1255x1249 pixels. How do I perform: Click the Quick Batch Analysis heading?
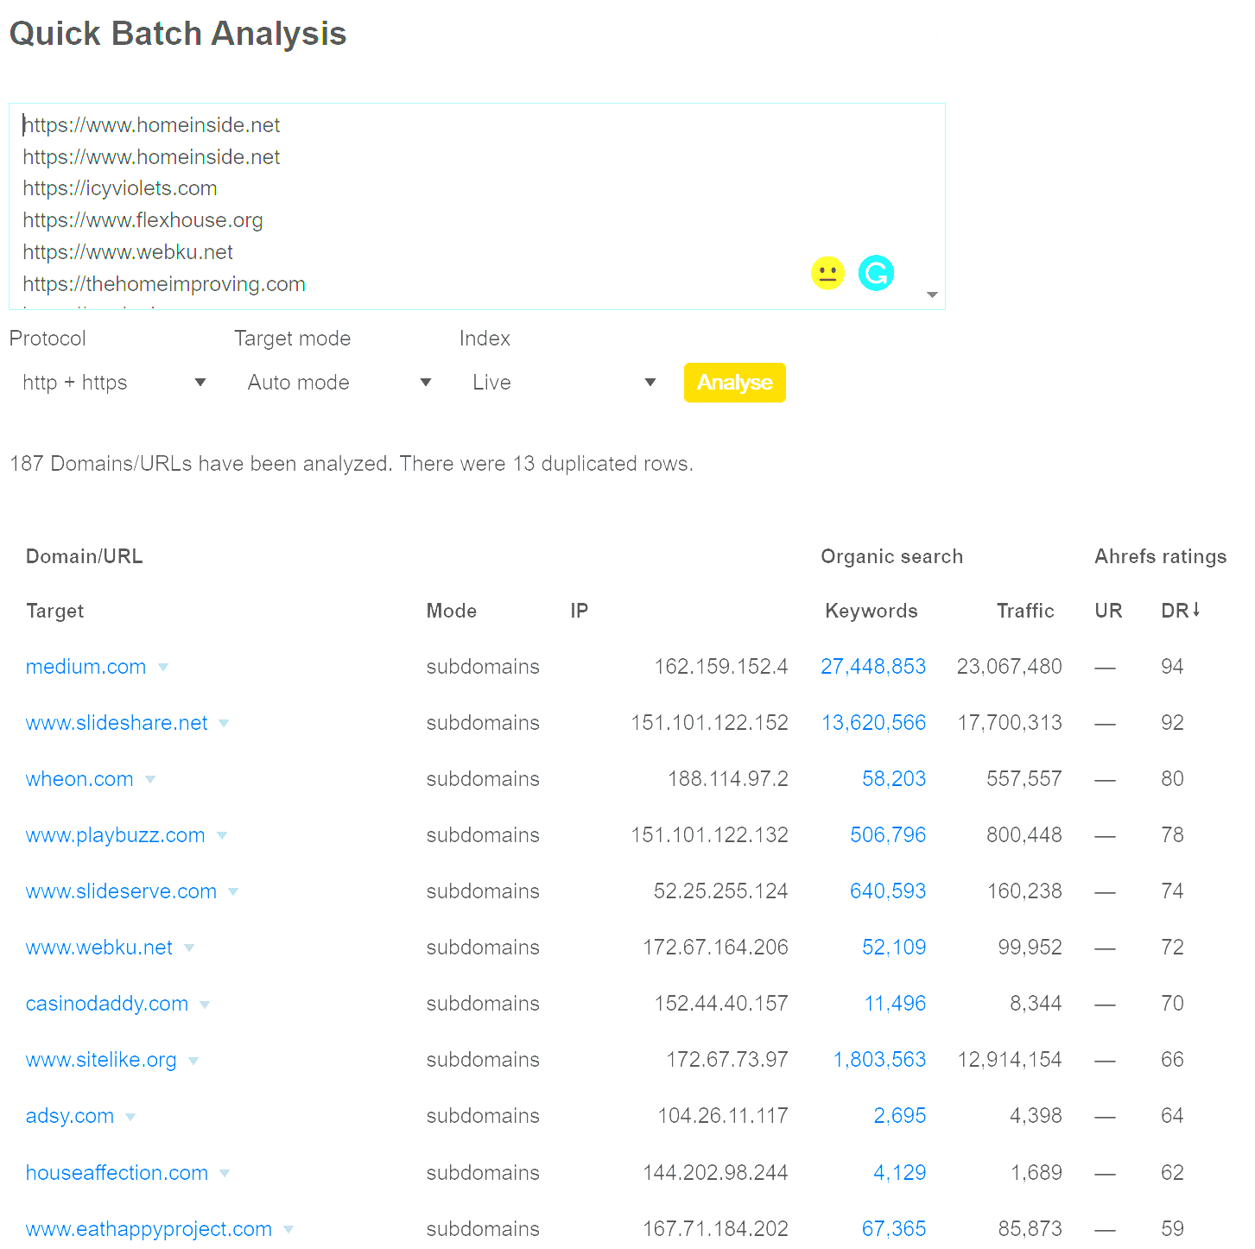pyautogui.click(x=178, y=34)
